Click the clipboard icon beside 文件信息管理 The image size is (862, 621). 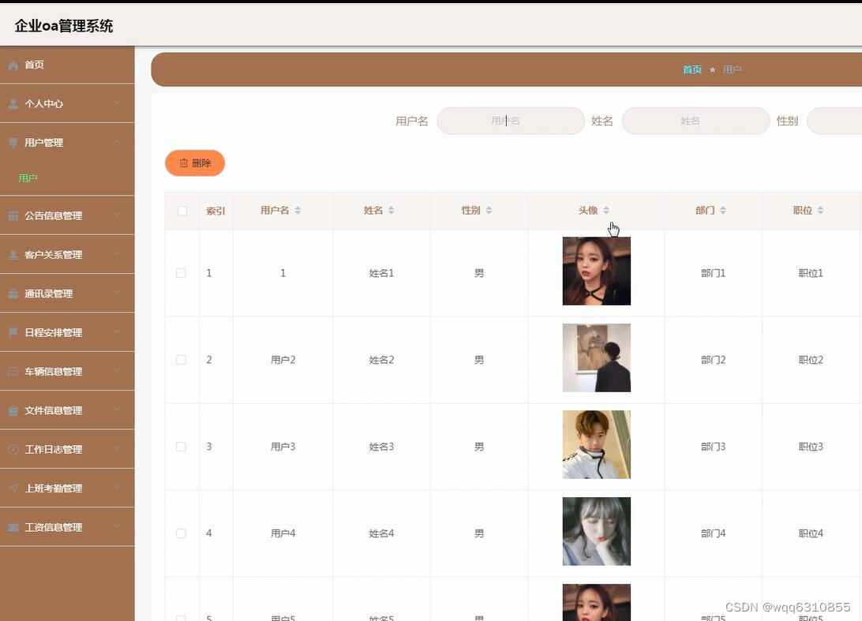13,410
